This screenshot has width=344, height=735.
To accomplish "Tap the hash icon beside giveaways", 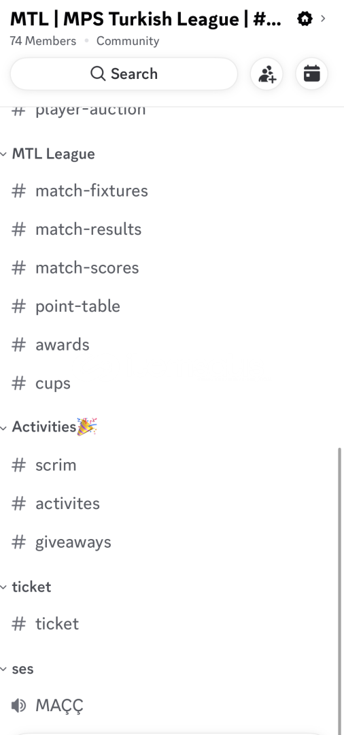I will click(19, 542).
